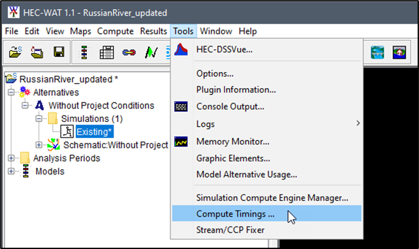The width and height of the screenshot is (419, 249).
Task: Click the Memory Monitor waveform icon
Action: 181,142
